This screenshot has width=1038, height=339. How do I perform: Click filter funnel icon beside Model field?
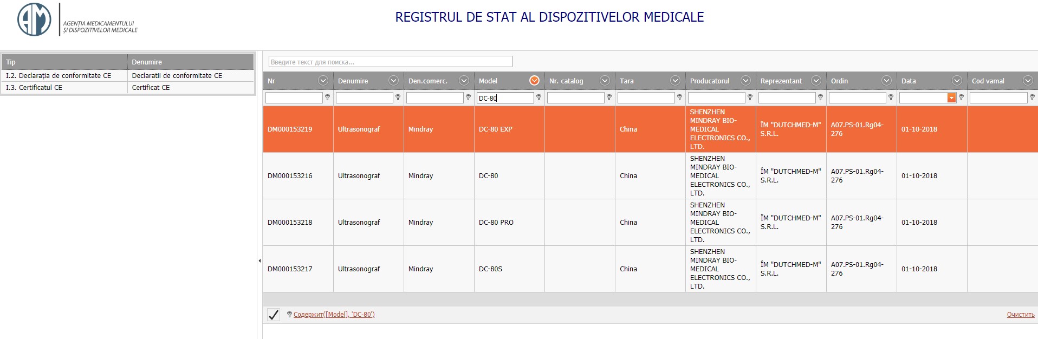539,97
